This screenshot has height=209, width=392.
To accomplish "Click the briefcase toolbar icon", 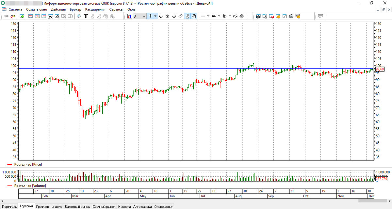I will (x=291, y=16).
